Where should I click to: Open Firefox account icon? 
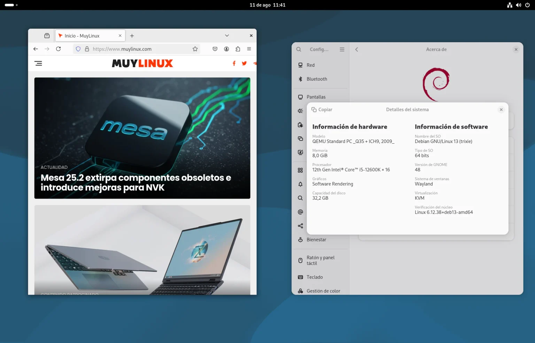[226, 49]
